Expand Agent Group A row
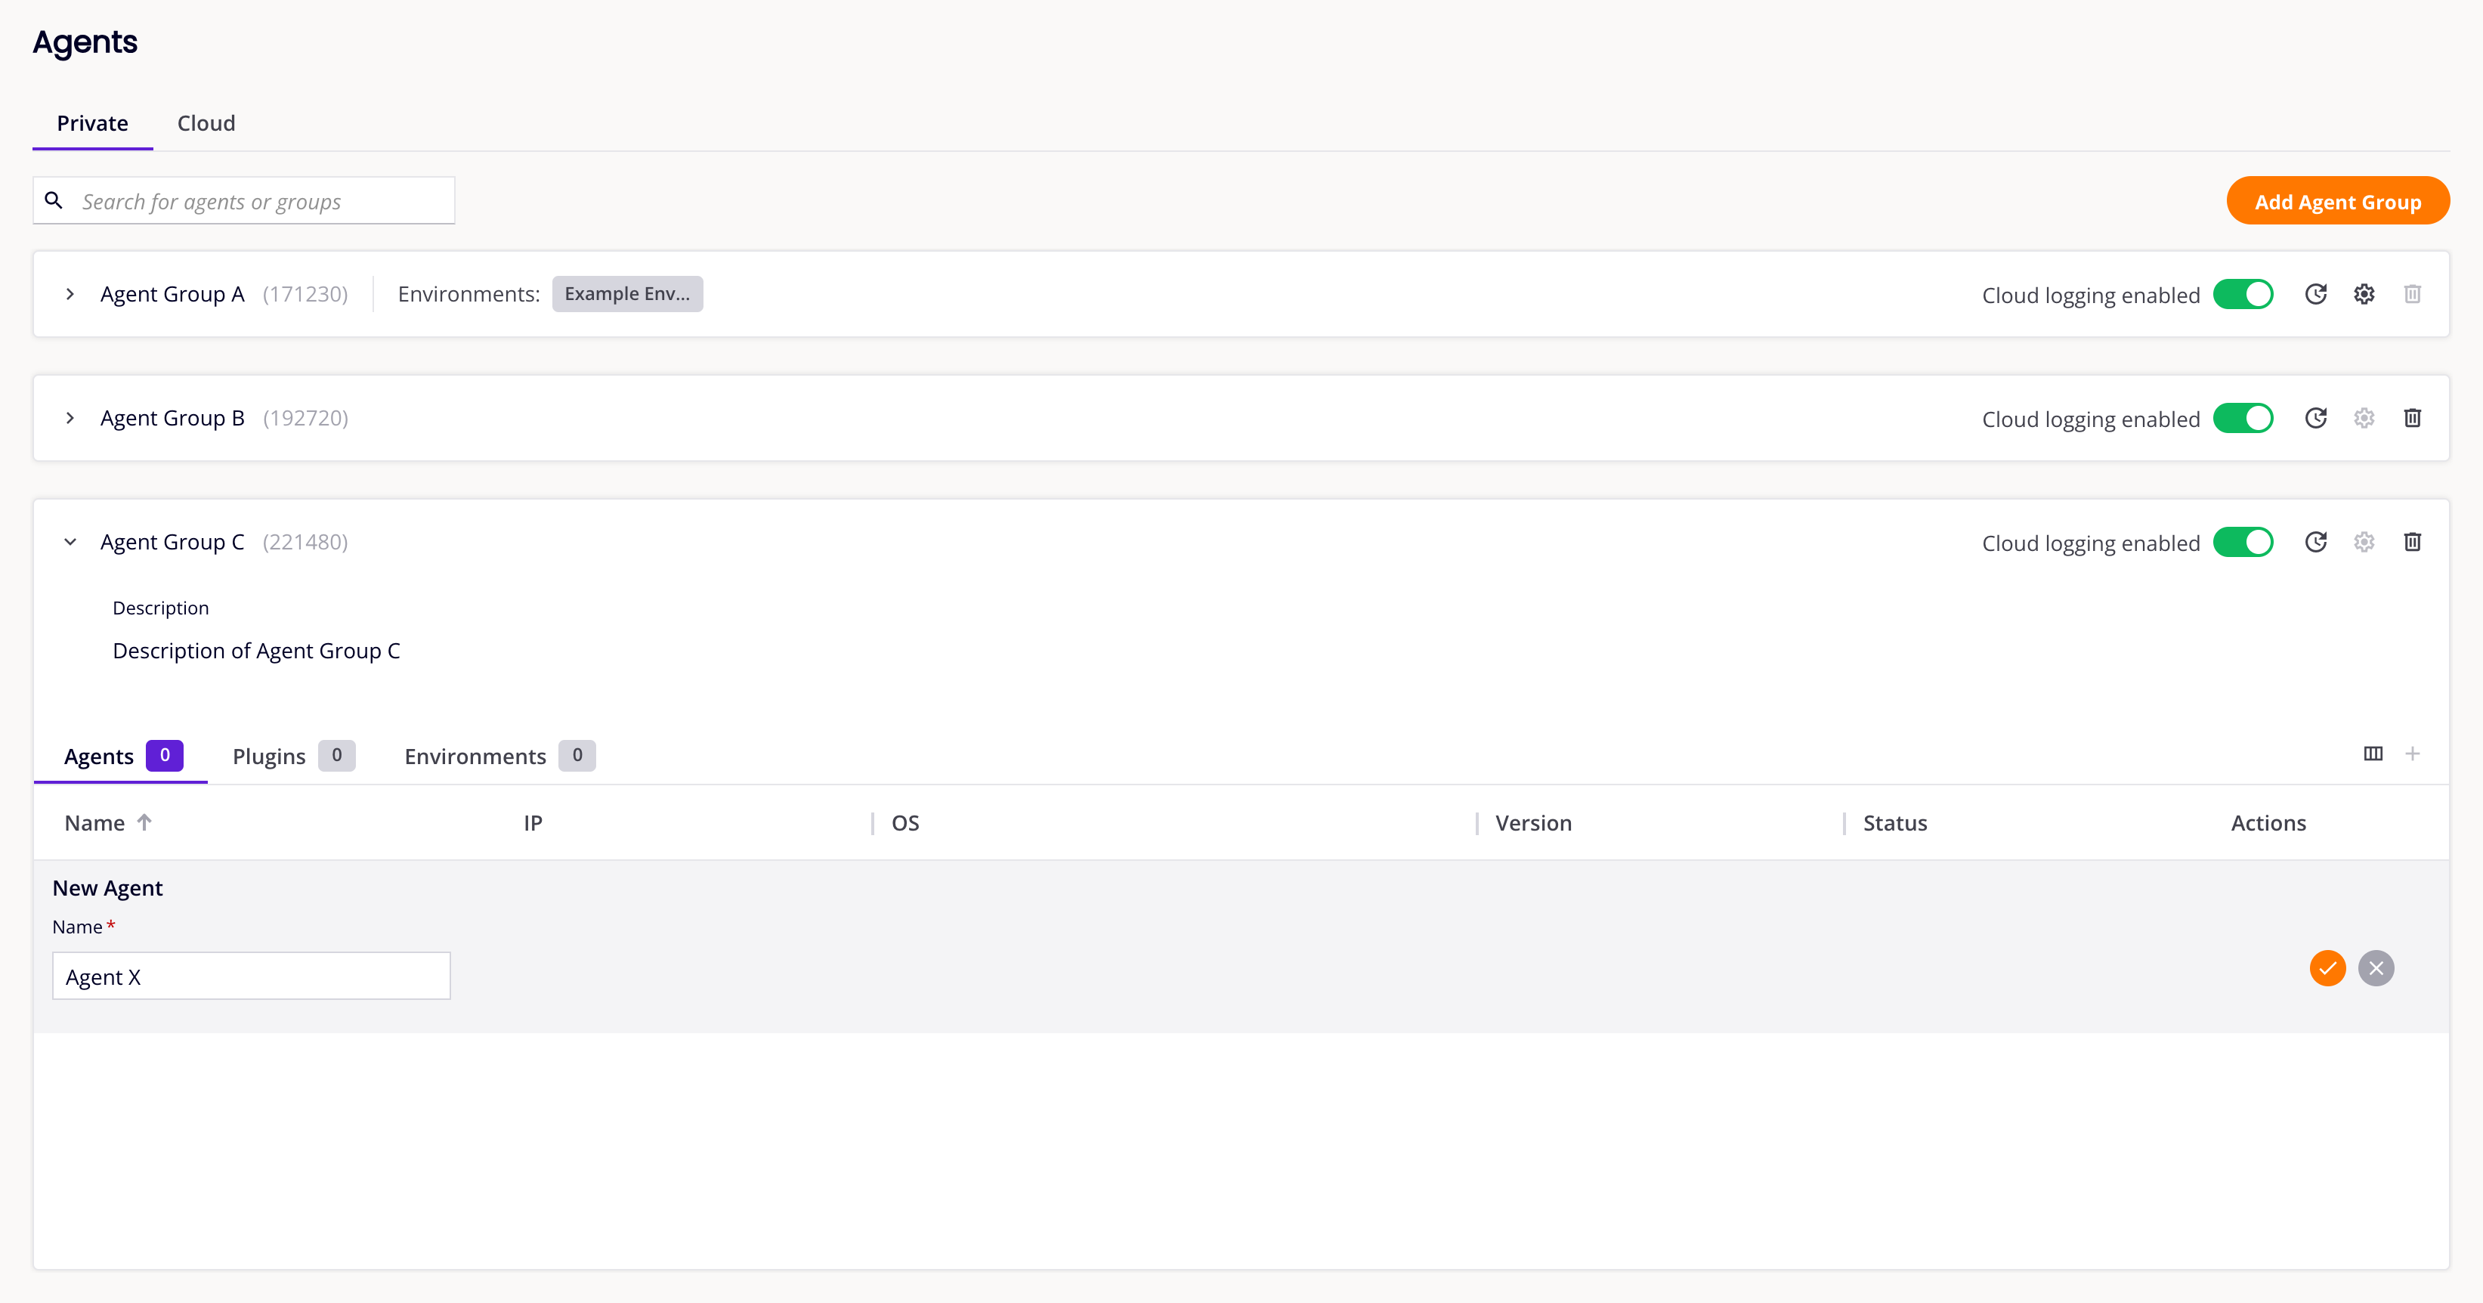 (x=69, y=292)
